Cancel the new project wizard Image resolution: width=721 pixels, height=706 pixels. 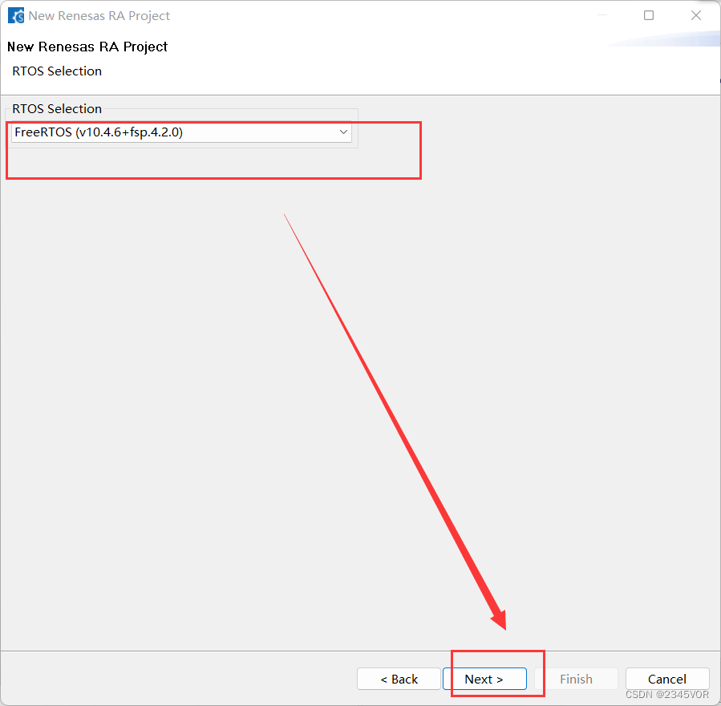click(666, 679)
